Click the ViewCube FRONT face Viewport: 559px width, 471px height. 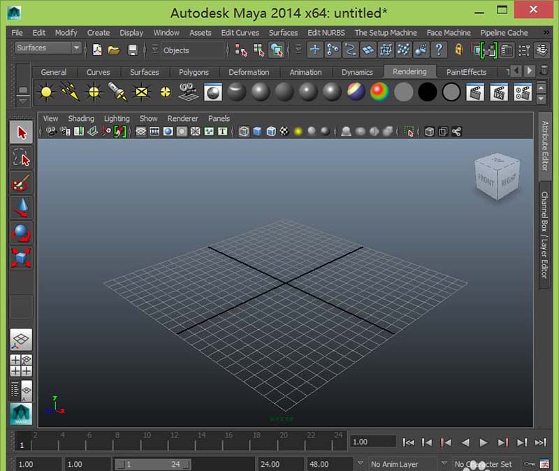click(x=486, y=180)
